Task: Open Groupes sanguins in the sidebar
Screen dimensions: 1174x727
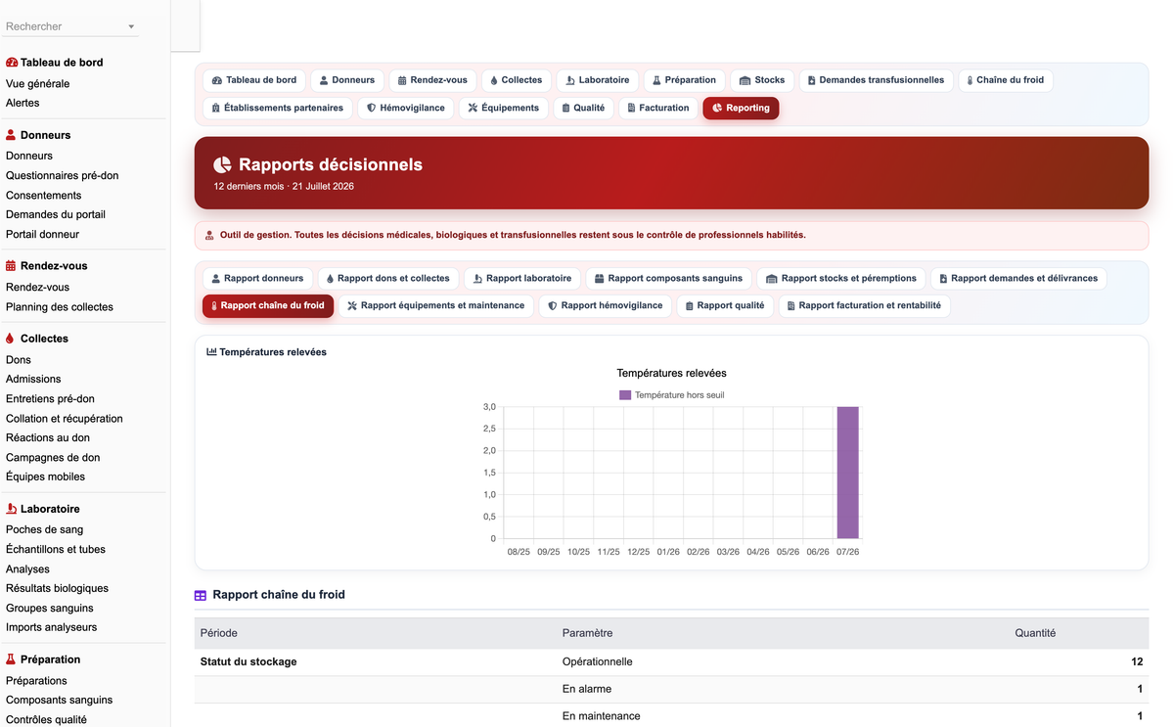Action: click(x=50, y=608)
